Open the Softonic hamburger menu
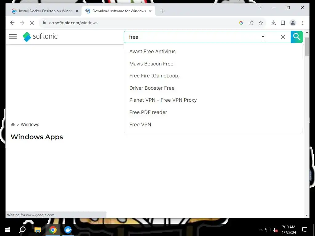 click(13, 37)
